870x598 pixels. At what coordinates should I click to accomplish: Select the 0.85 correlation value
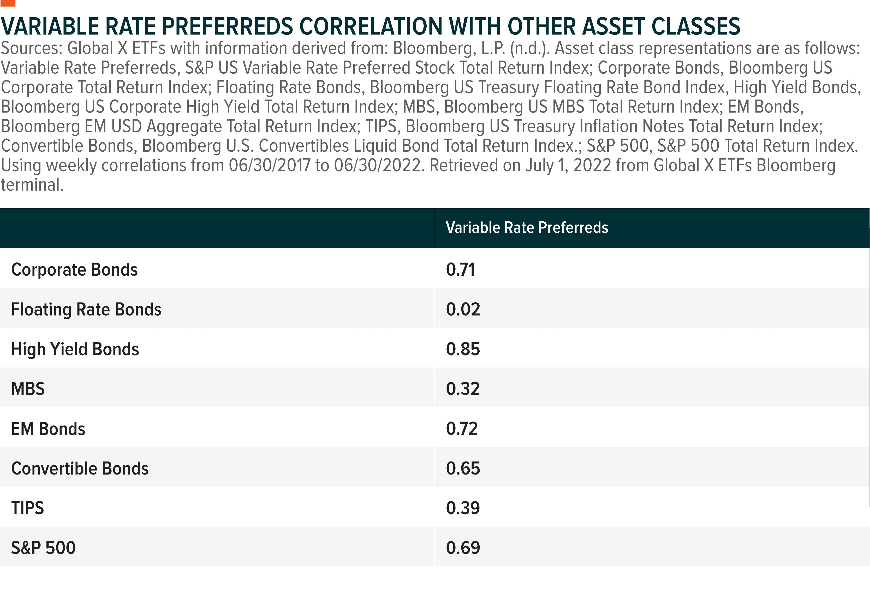463,349
